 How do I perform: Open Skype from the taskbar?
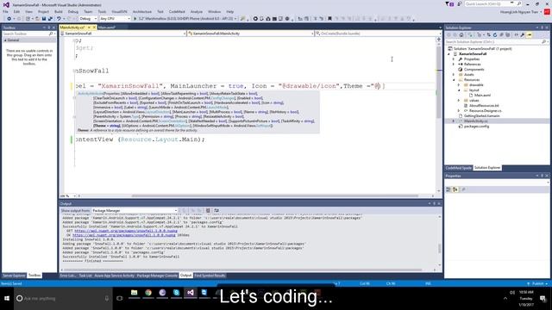point(176,293)
